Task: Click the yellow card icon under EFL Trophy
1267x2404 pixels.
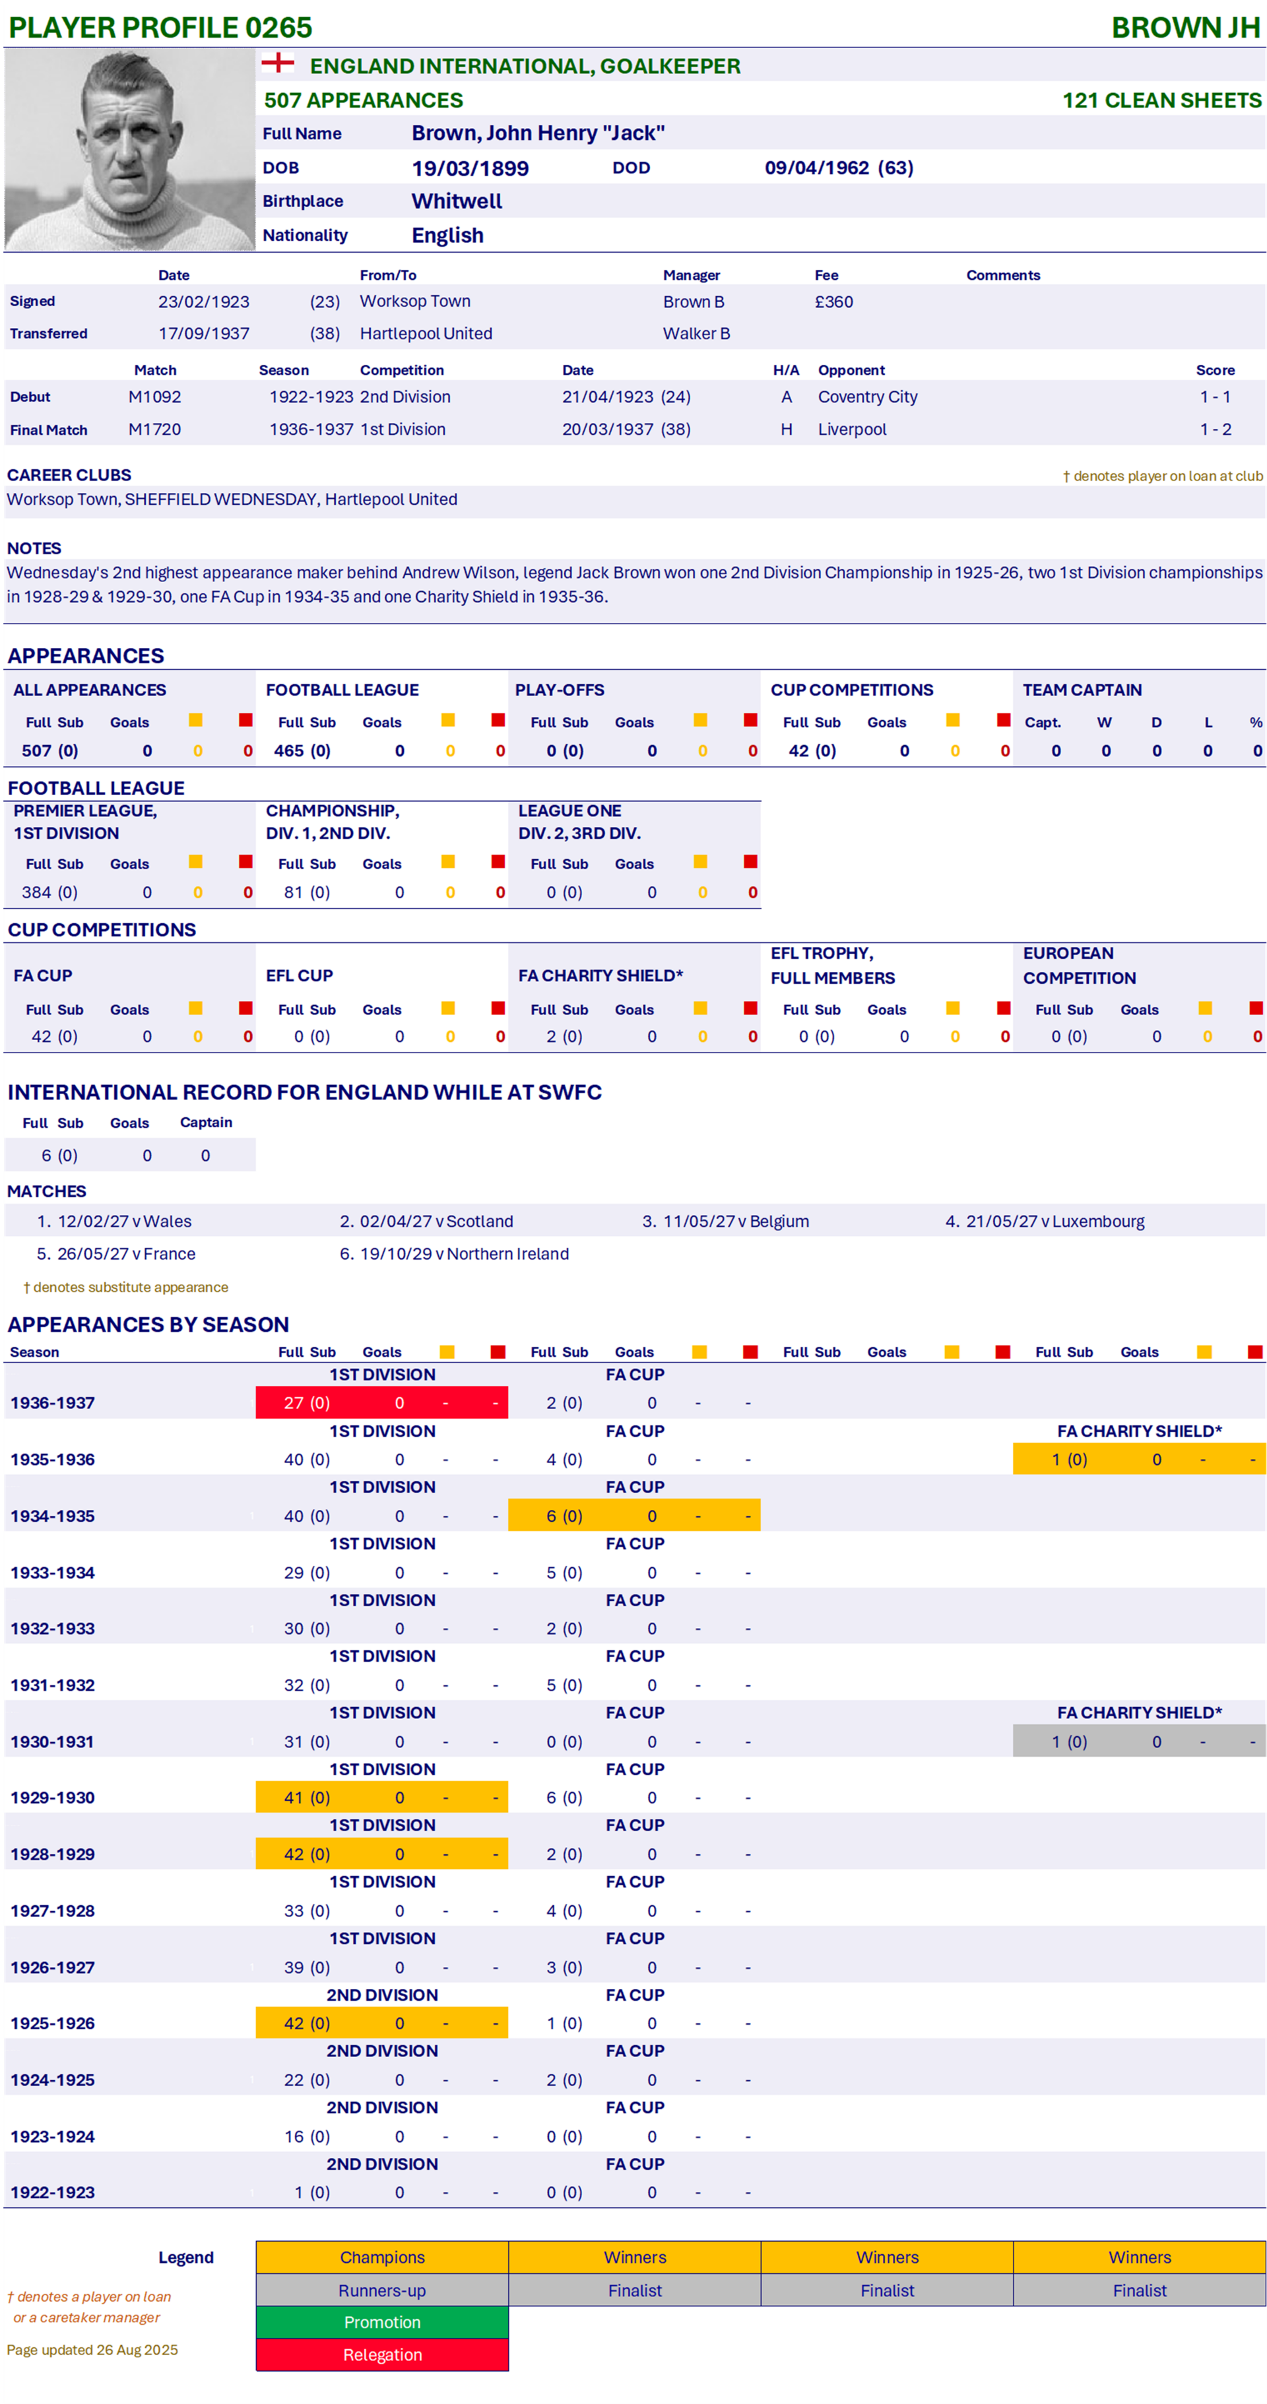Action: [x=953, y=1009]
